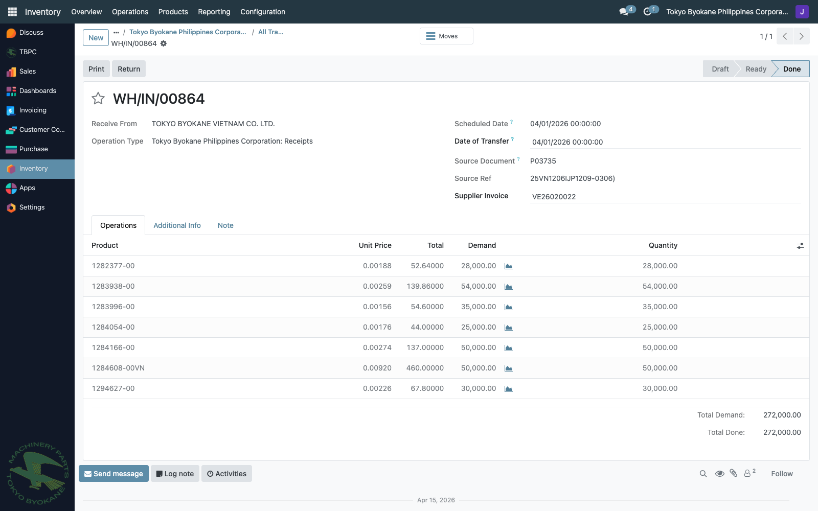
Task: Search messages in the chatter
Action: pos(703,474)
